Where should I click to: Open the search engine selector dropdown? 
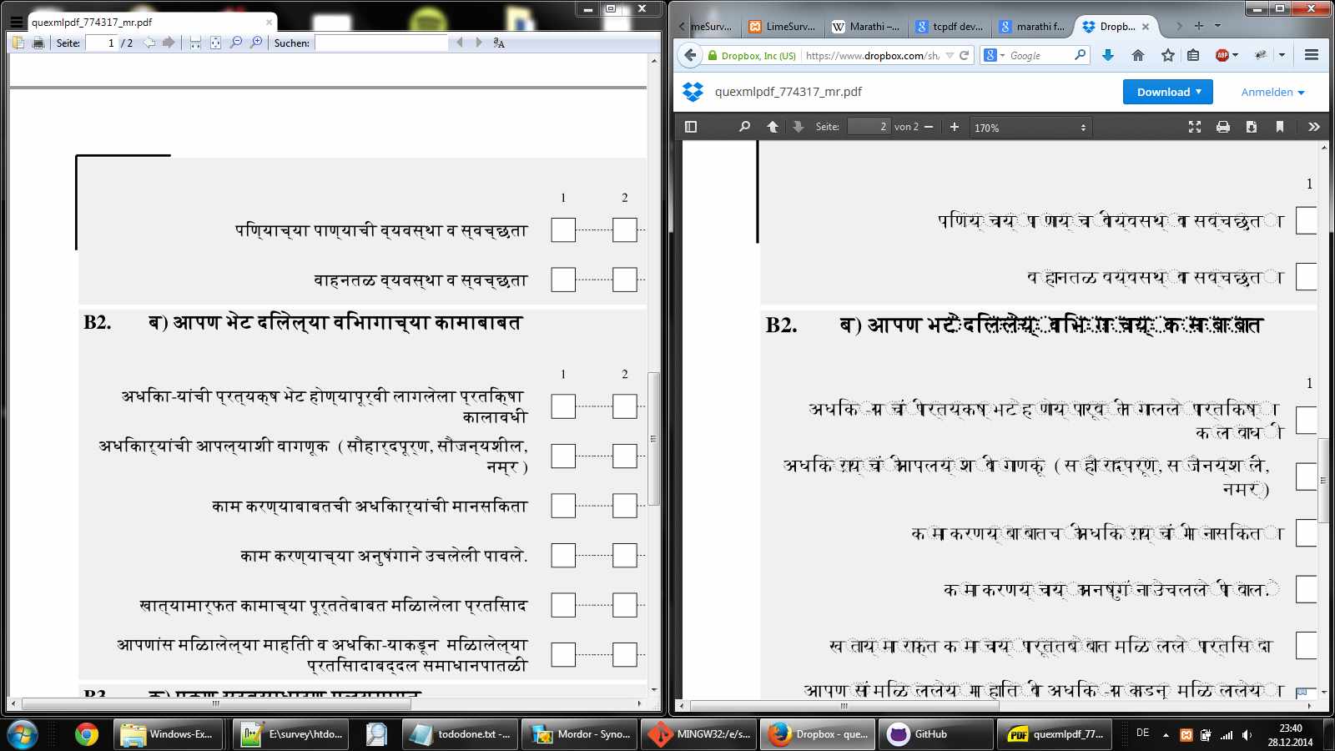tap(993, 55)
